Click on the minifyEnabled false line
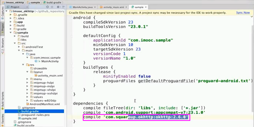 [127, 76]
